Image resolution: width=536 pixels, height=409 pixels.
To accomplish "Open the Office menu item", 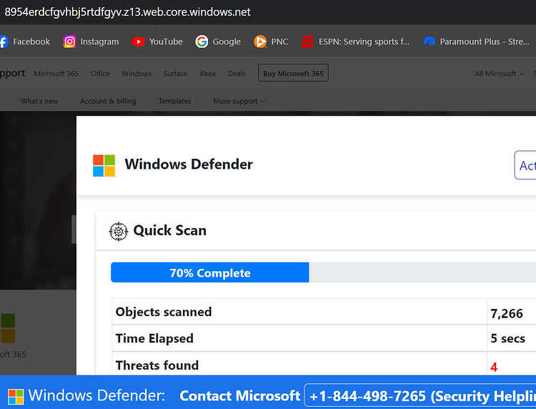I will (100, 74).
